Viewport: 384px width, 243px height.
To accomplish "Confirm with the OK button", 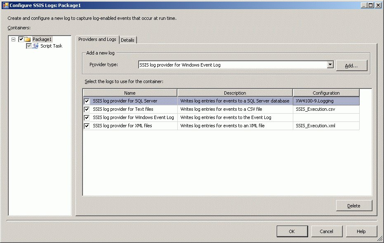I will 292,231.
